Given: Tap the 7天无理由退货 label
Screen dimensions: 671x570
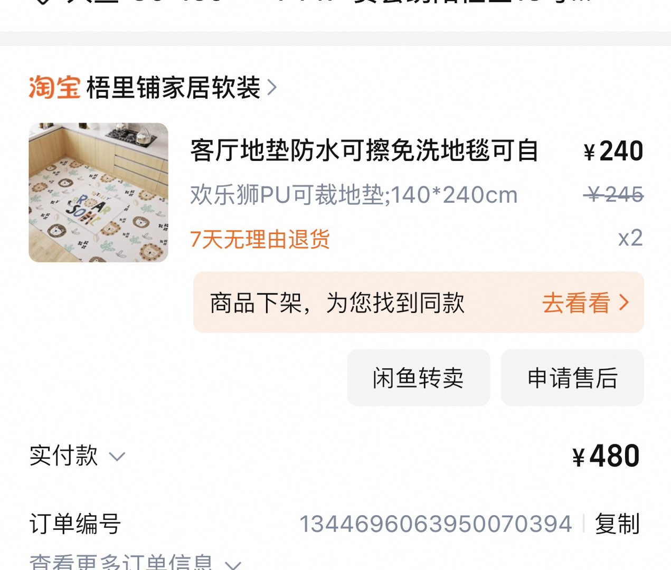Looking at the screenshot, I should click(x=260, y=239).
